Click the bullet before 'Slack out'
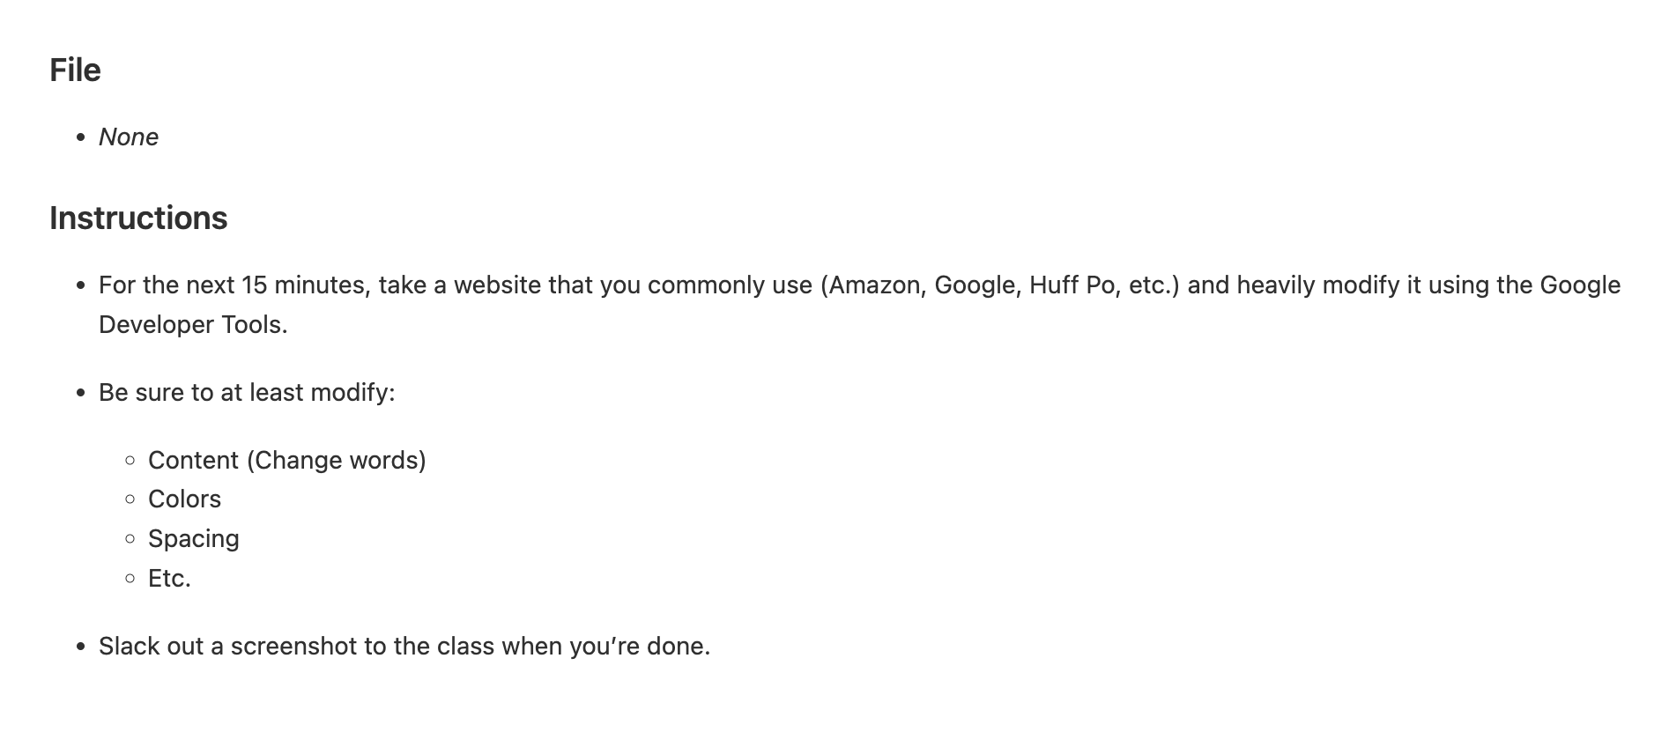Image resolution: width=1669 pixels, height=747 pixels. click(x=81, y=647)
